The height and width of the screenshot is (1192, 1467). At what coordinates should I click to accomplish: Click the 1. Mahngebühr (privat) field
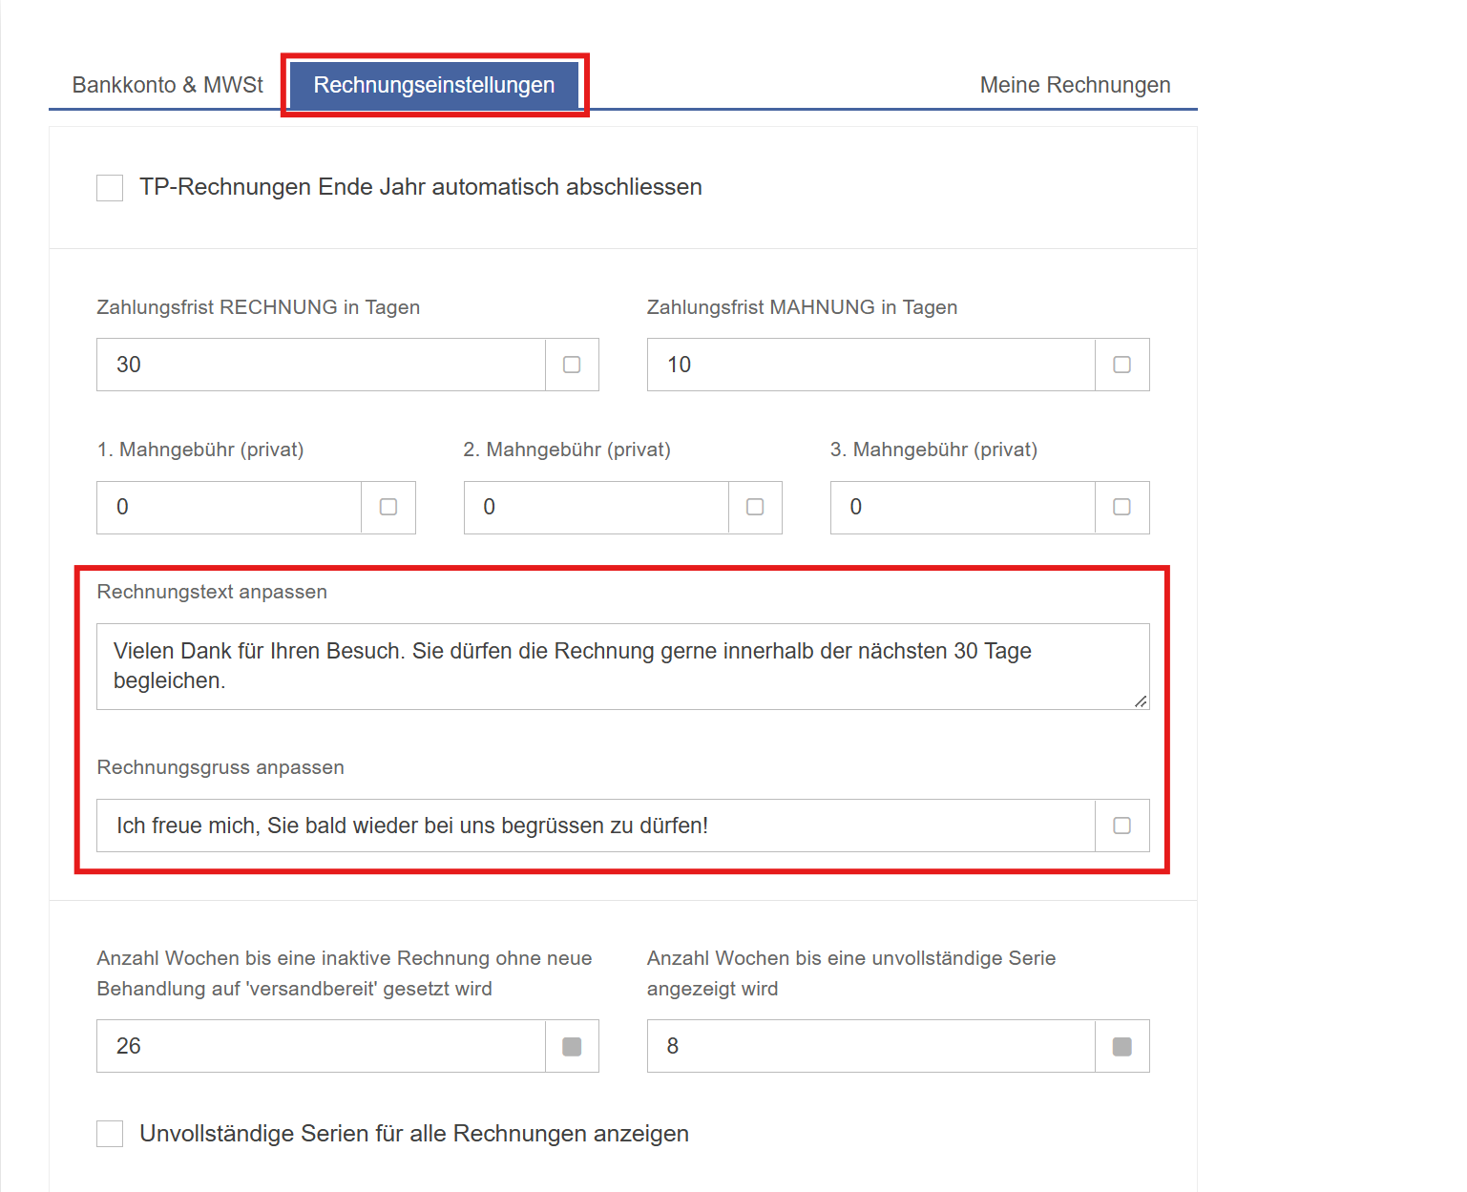[x=229, y=508]
